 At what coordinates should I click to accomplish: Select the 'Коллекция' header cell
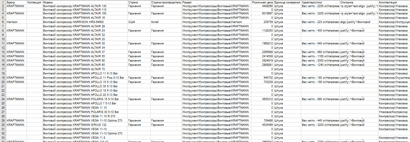pyautogui.click(x=35, y=2)
